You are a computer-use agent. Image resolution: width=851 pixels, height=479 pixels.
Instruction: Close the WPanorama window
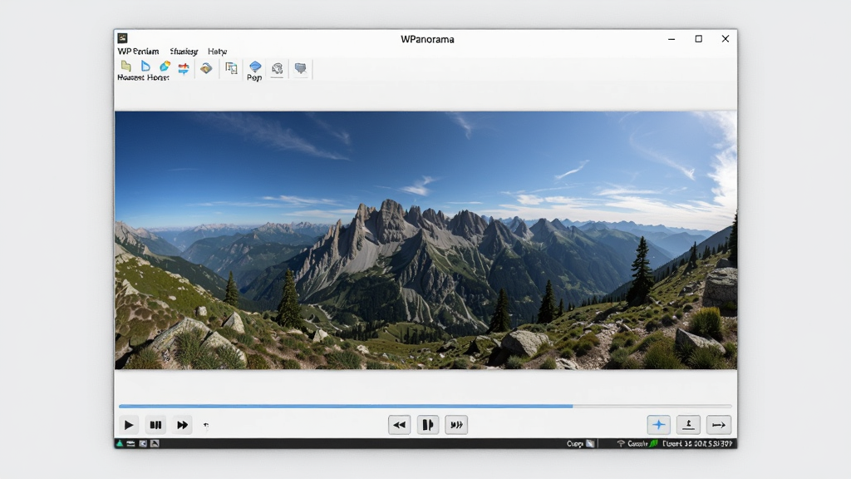pos(725,38)
